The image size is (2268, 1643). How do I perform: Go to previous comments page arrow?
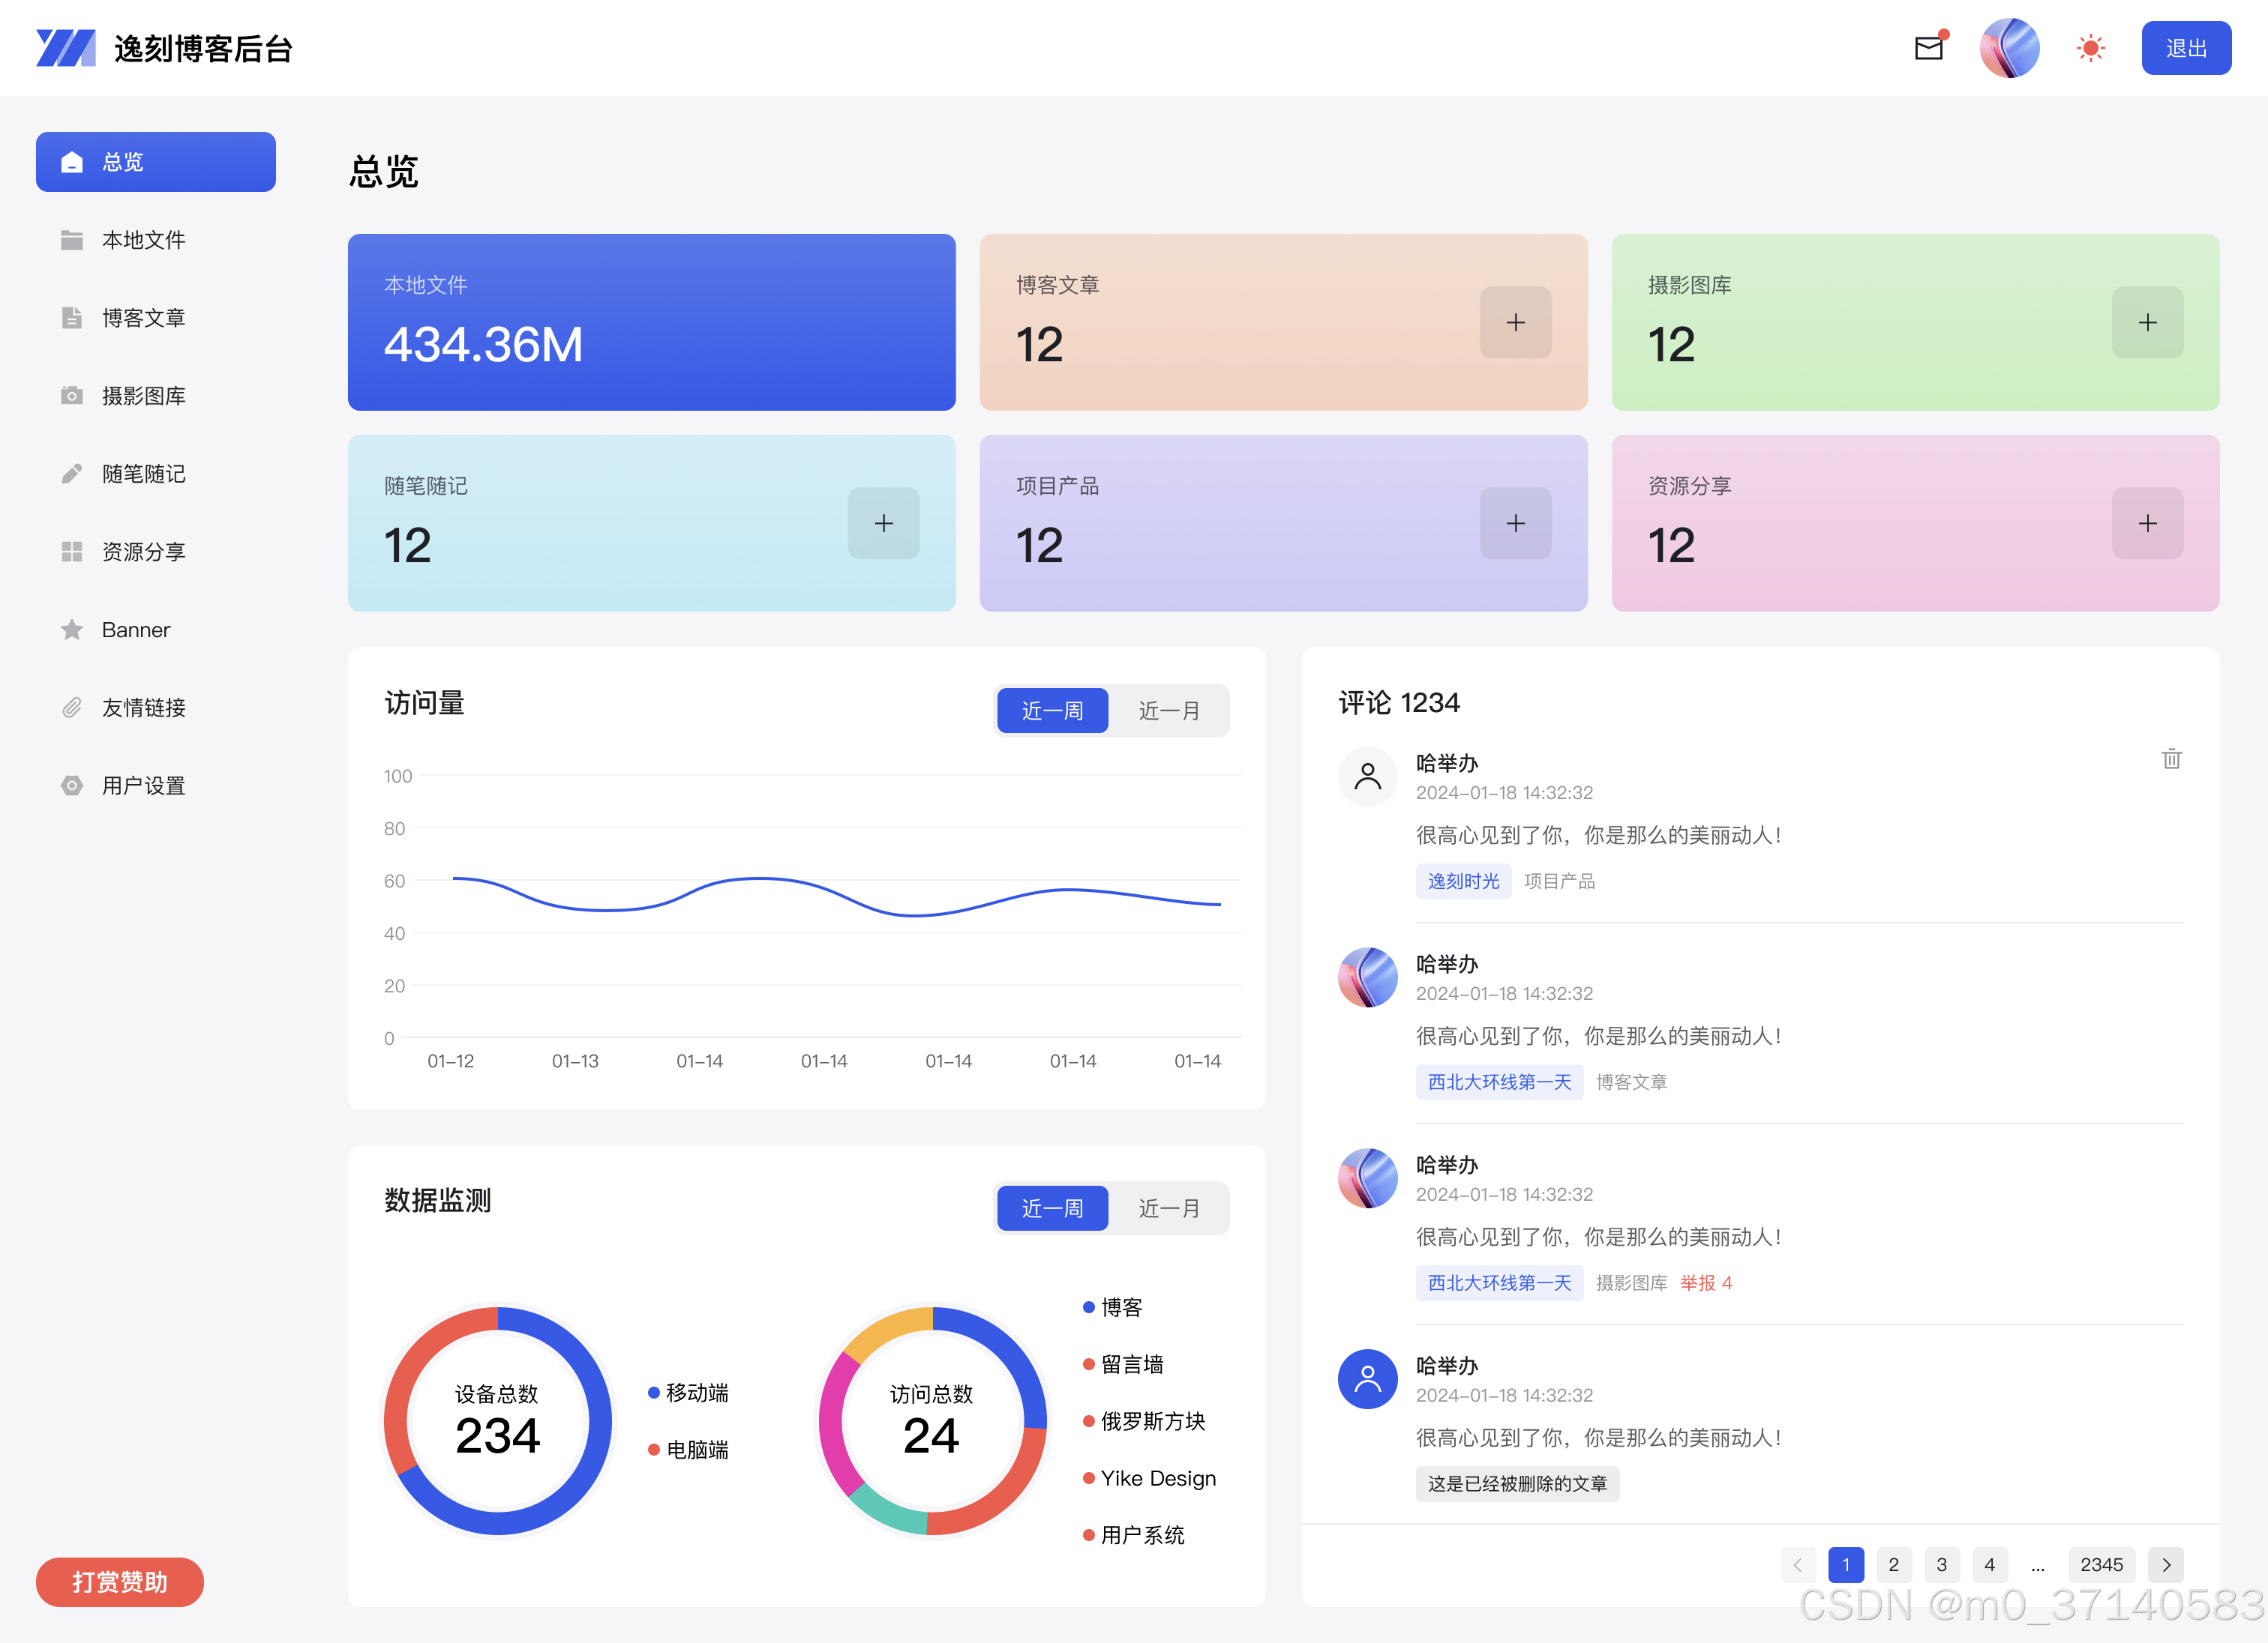1797,1565
